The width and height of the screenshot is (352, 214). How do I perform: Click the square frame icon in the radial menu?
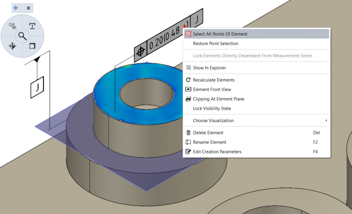[x=32, y=46]
